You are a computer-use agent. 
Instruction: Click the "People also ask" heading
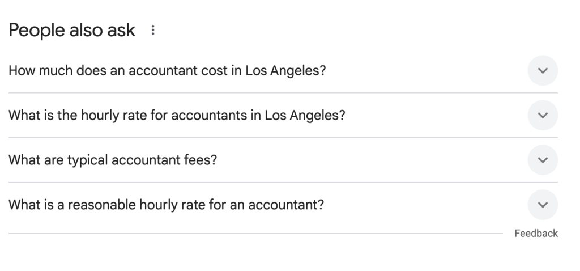click(x=72, y=31)
